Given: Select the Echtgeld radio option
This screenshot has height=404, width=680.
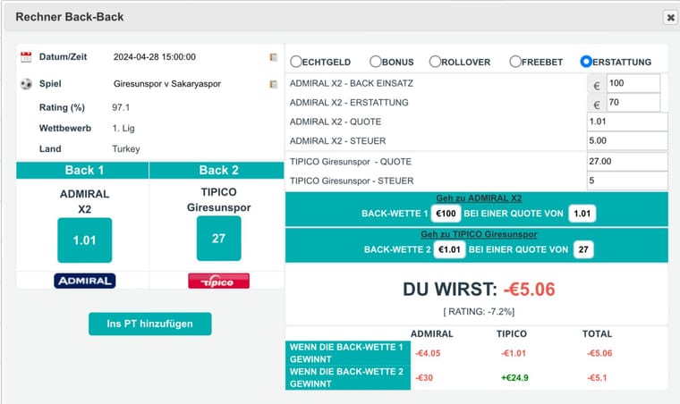Looking at the screenshot, I should (296, 62).
